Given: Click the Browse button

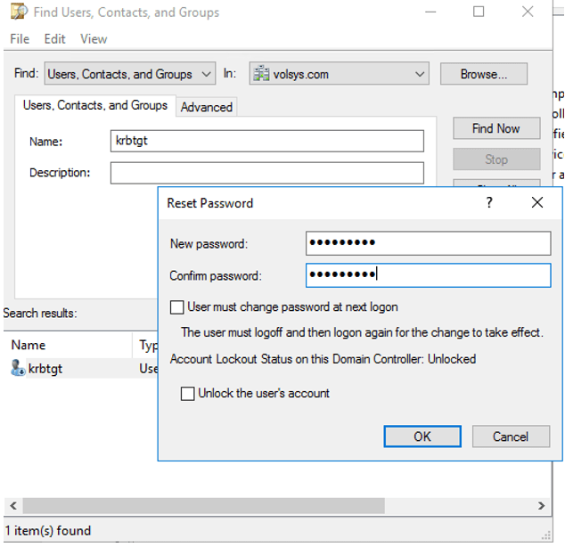Looking at the screenshot, I should pyautogui.click(x=483, y=75).
